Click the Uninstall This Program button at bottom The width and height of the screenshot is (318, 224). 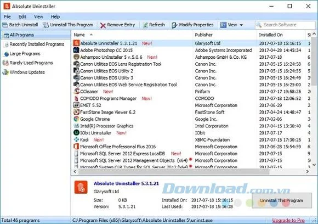tap(282, 200)
